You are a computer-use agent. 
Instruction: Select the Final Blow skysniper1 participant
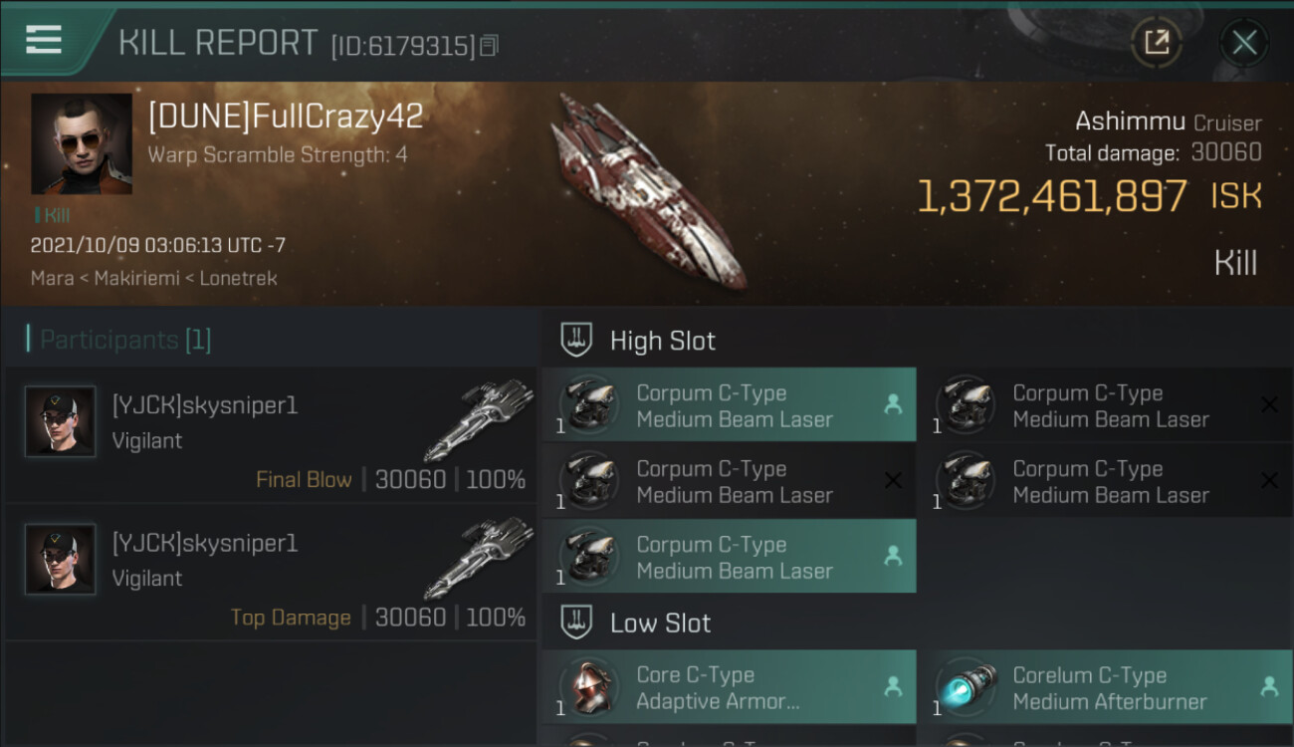269,435
